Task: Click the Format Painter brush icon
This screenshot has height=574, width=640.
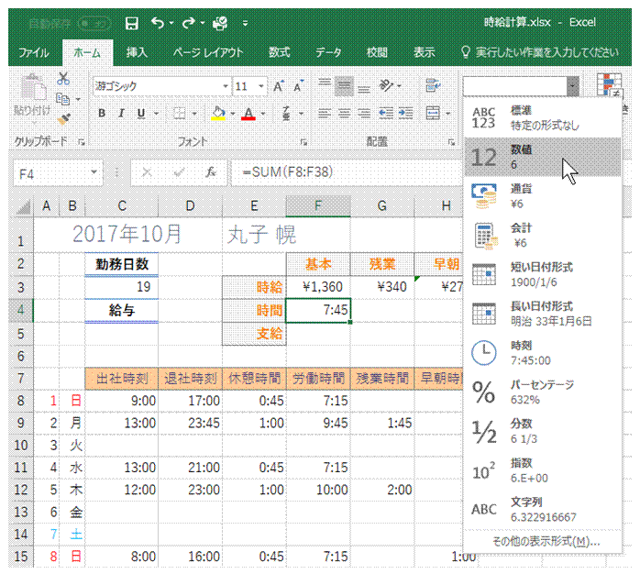Action: point(63,118)
